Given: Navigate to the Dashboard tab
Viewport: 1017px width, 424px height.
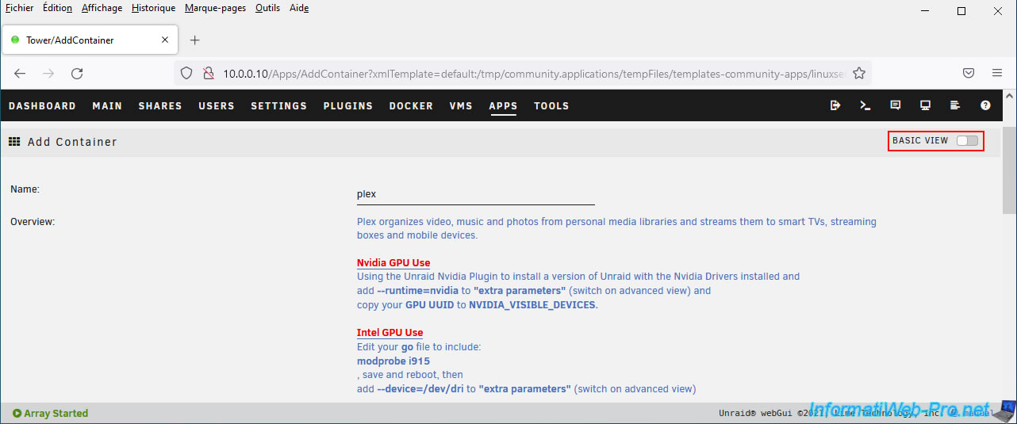Looking at the screenshot, I should point(42,106).
